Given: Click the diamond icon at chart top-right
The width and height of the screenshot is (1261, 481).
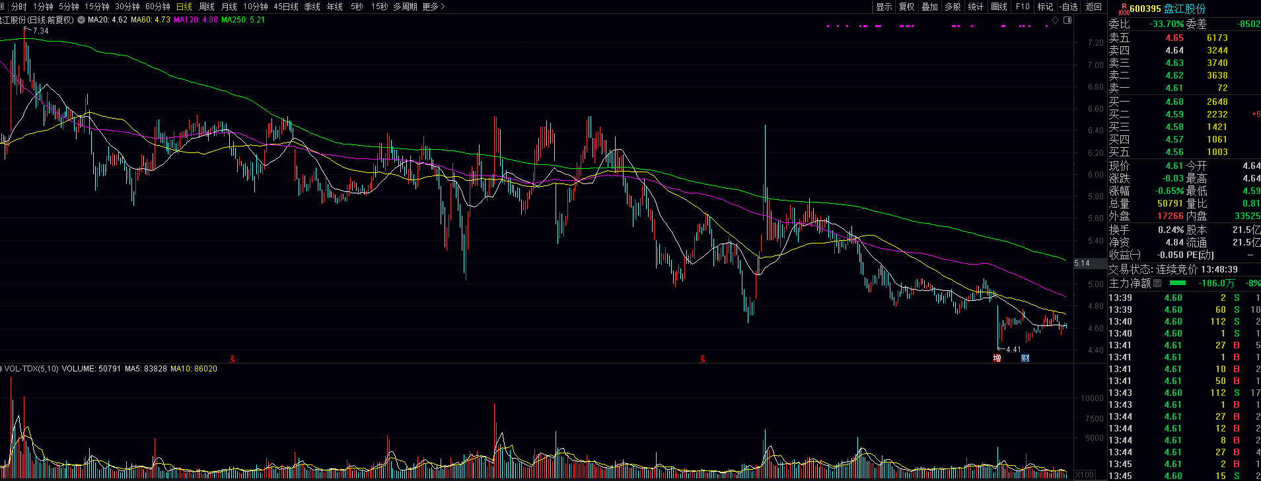Looking at the screenshot, I should coord(1056,20).
